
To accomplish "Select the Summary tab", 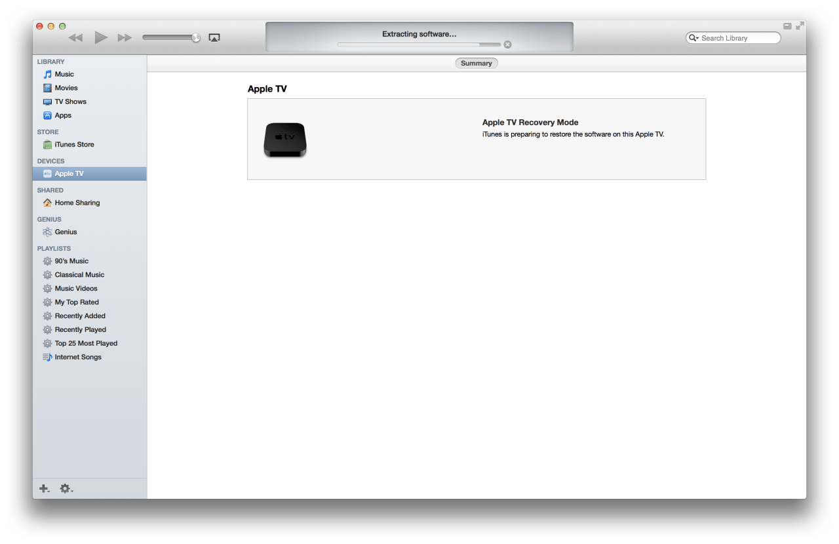I will point(477,63).
